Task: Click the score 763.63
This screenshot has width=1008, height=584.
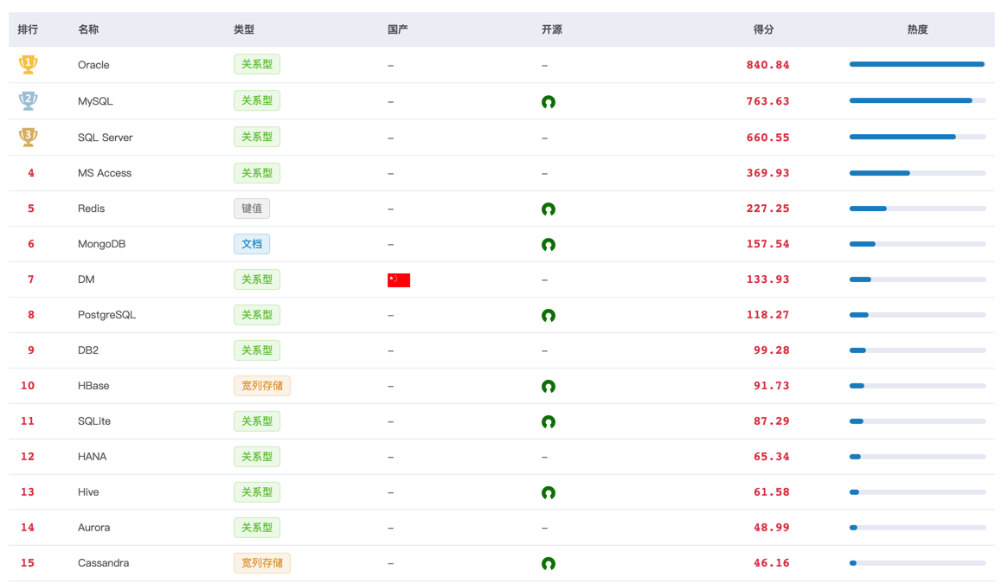Action: (767, 101)
